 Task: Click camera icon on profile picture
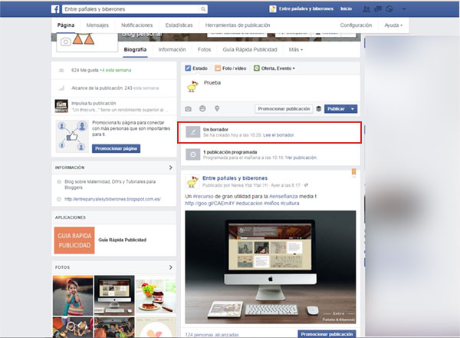click(66, 42)
